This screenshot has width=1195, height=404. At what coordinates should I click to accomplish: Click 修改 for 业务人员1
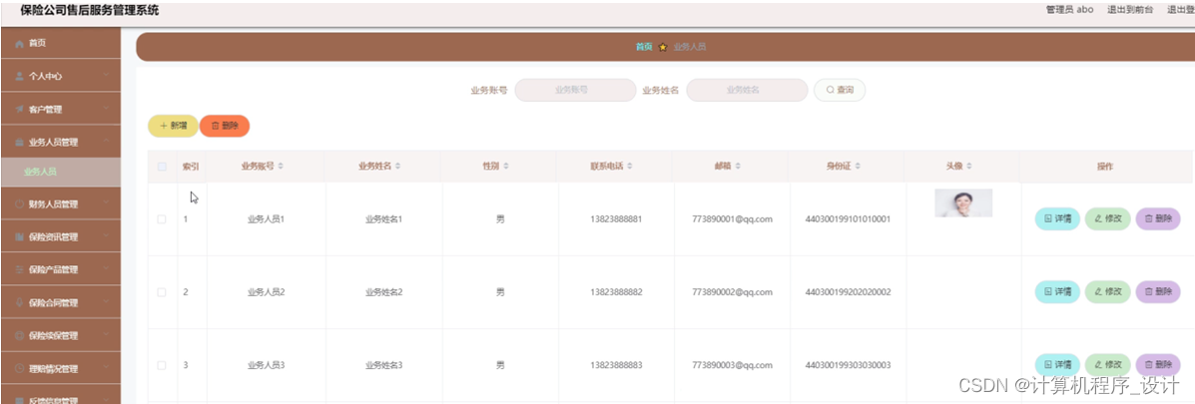(1107, 218)
